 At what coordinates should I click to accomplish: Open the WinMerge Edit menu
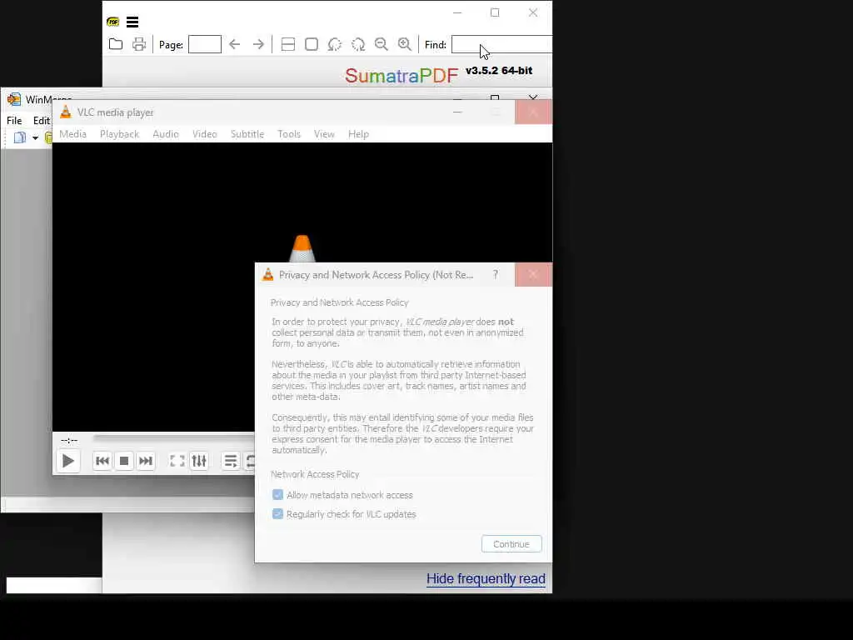(42, 120)
